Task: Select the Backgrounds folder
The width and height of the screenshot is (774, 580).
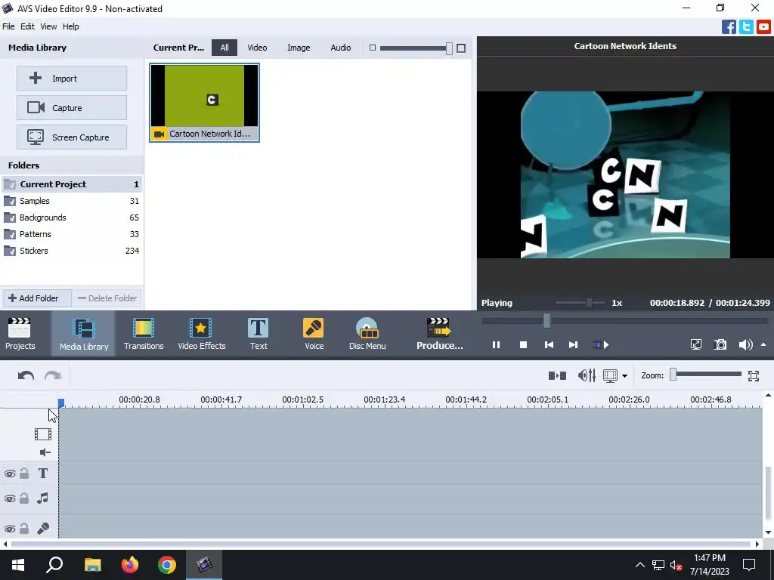Action: pos(72,217)
